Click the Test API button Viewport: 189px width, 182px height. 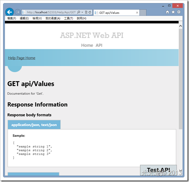point(158,170)
